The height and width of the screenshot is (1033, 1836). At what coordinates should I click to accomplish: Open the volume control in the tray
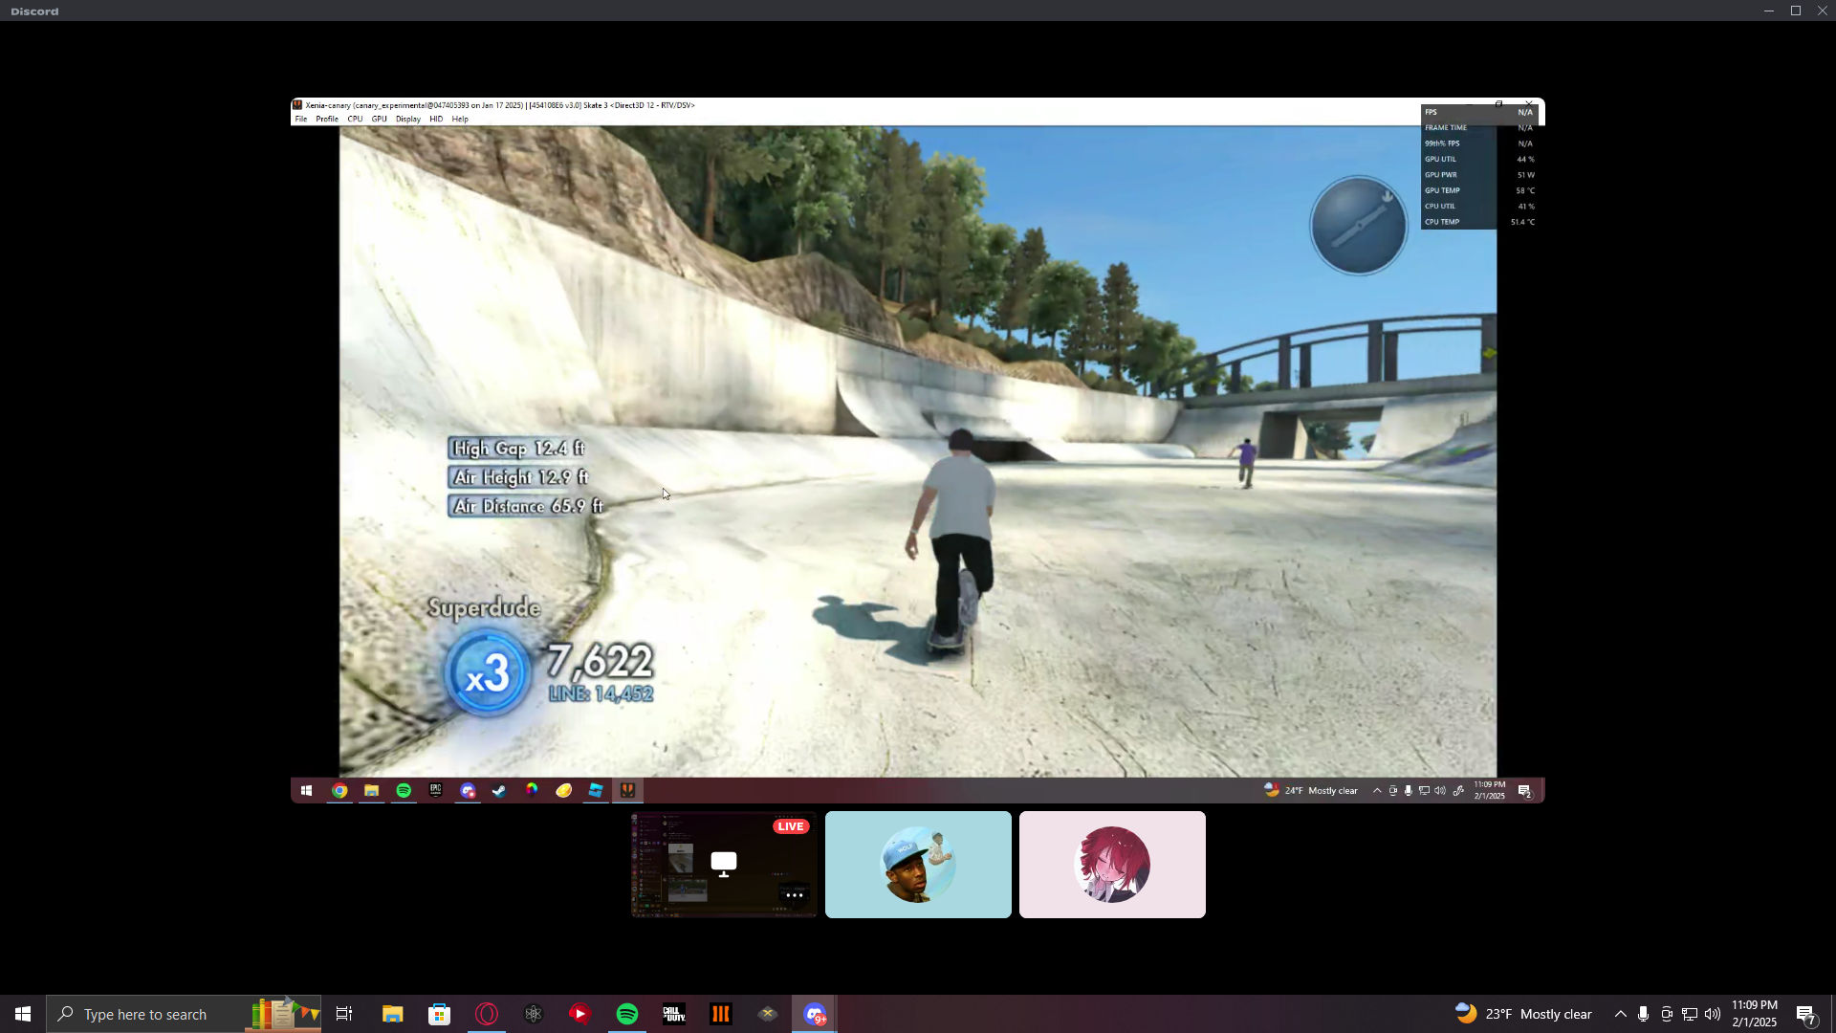point(1712,1014)
